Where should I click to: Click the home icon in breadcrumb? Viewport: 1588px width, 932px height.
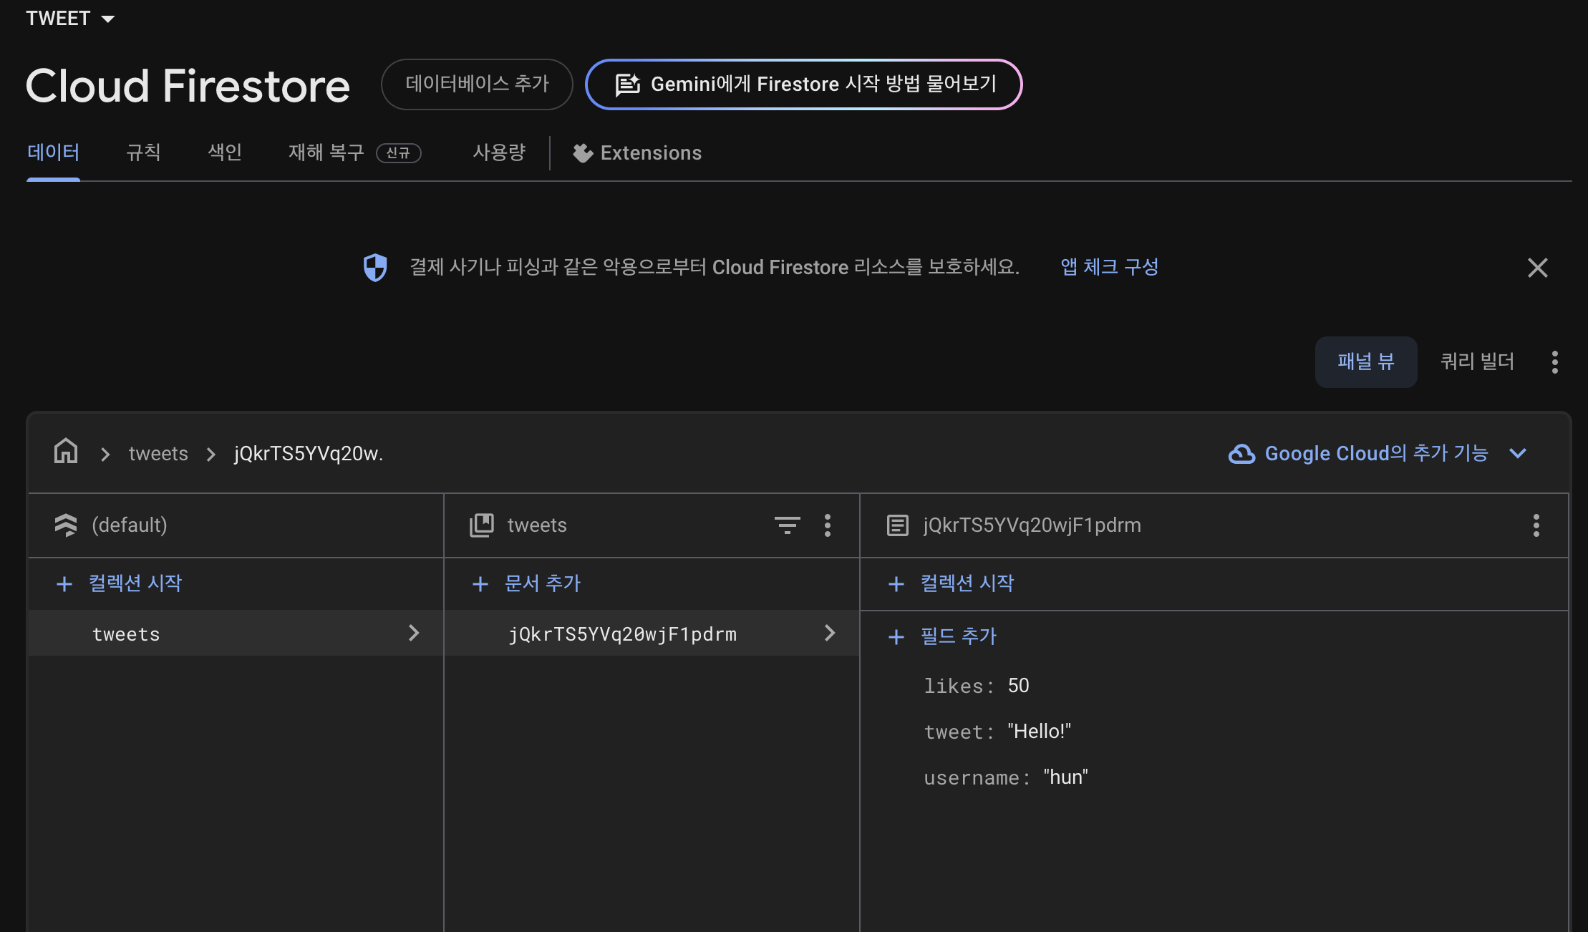coord(66,452)
